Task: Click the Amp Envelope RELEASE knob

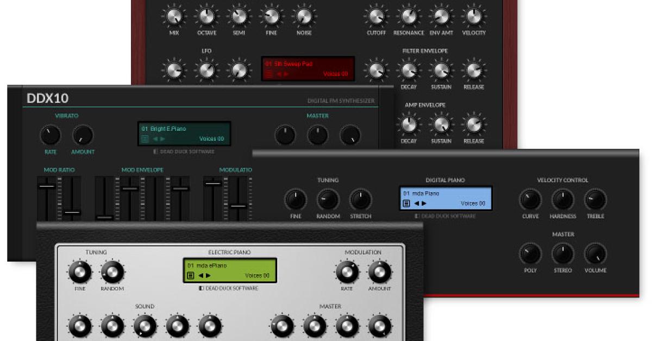Action: [474, 124]
